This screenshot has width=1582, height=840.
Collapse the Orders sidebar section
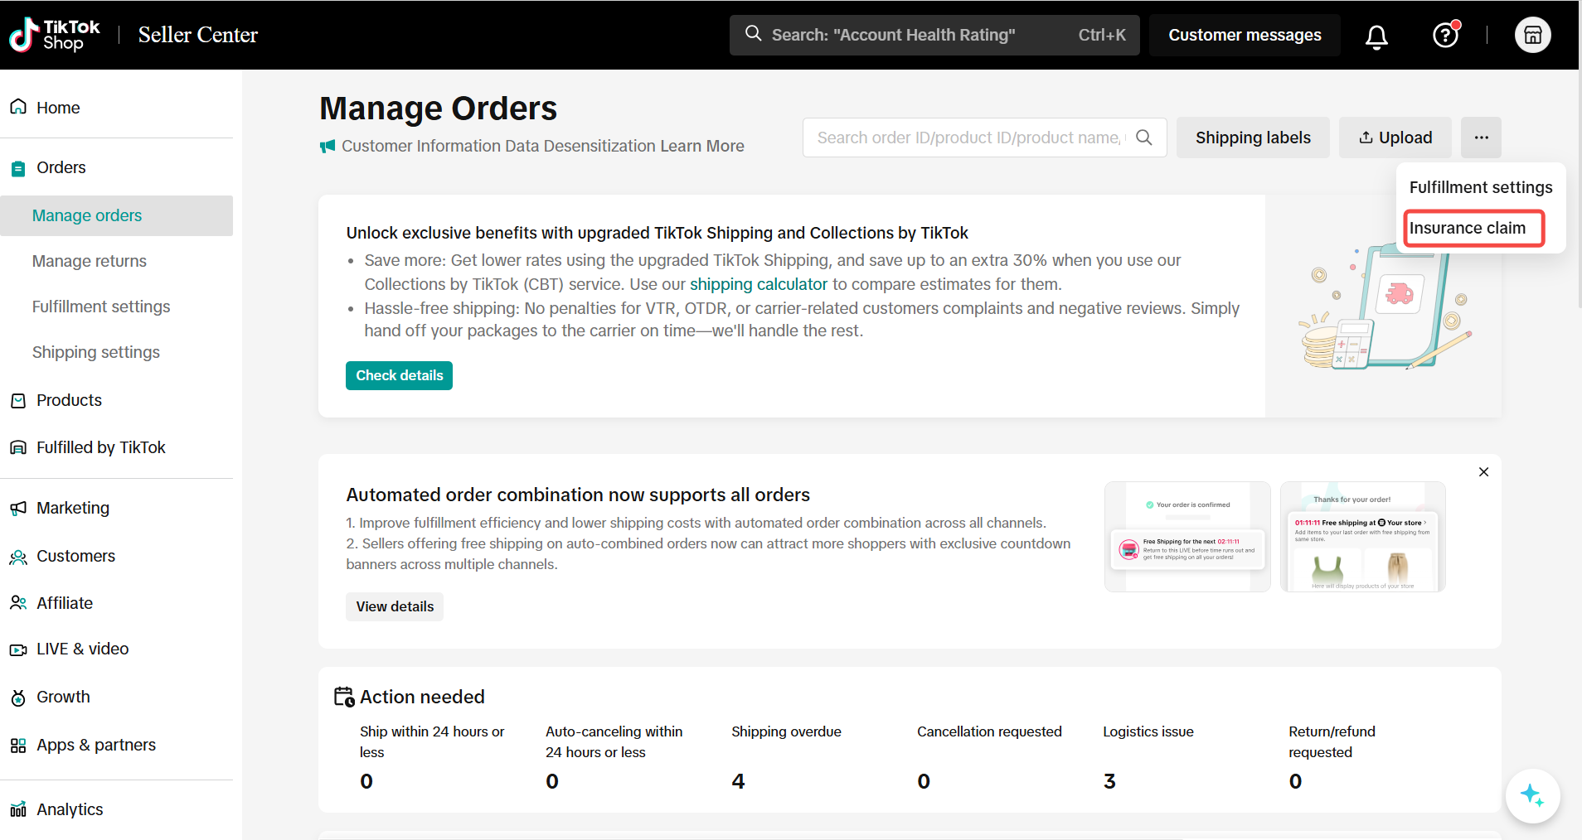pos(61,167)
